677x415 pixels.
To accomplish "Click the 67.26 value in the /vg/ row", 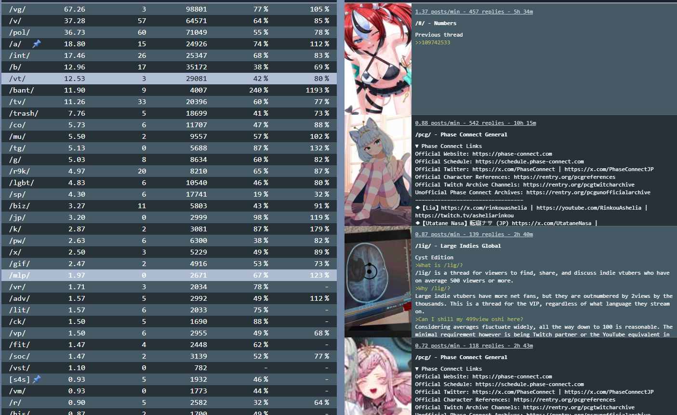I will coord(75,9).
